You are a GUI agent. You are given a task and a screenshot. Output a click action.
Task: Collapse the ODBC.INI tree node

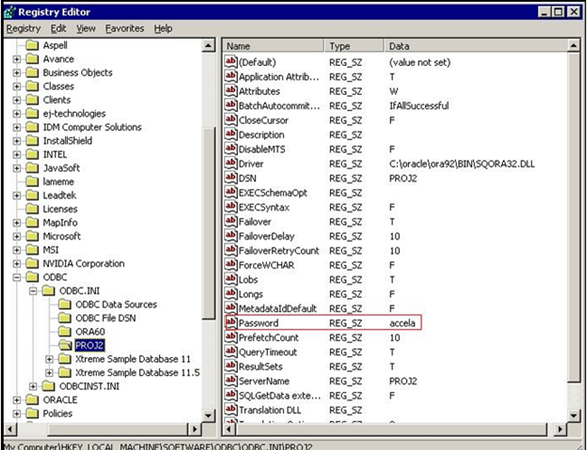point(33,291)
